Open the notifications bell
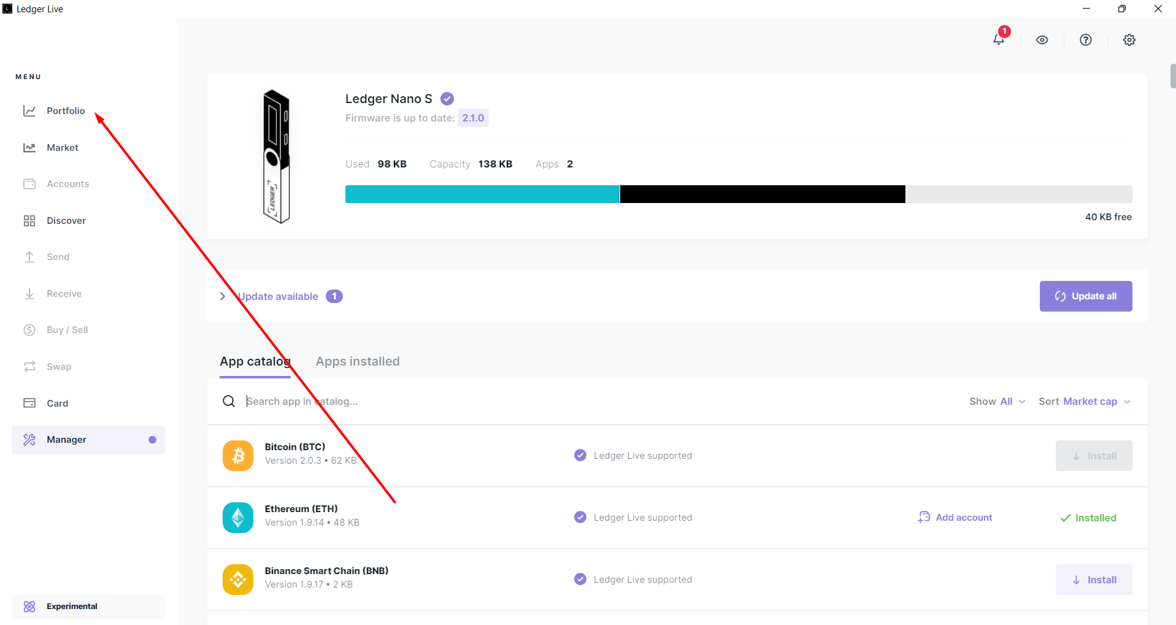Viewport: 1176px width, 625px height. point(999,40)
